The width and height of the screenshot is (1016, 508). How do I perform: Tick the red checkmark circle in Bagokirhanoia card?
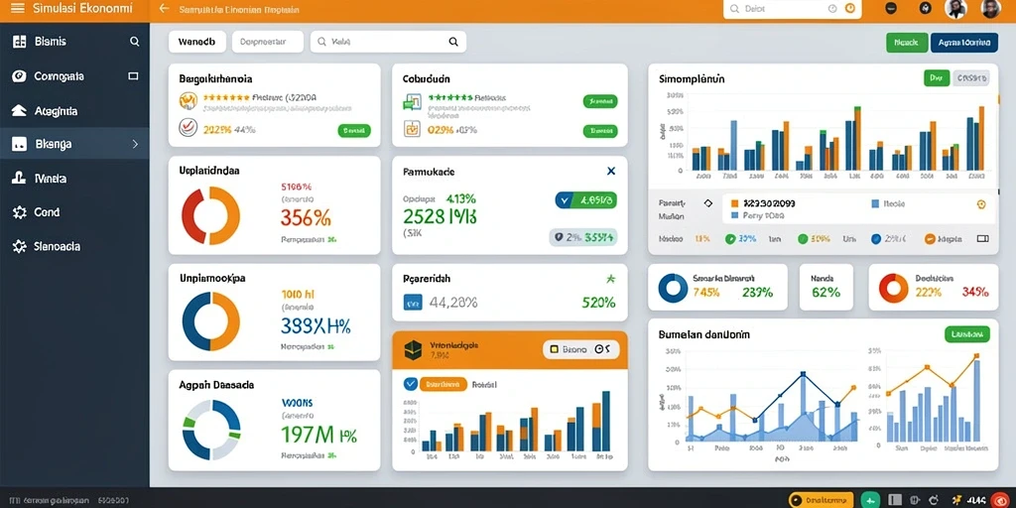188,126
